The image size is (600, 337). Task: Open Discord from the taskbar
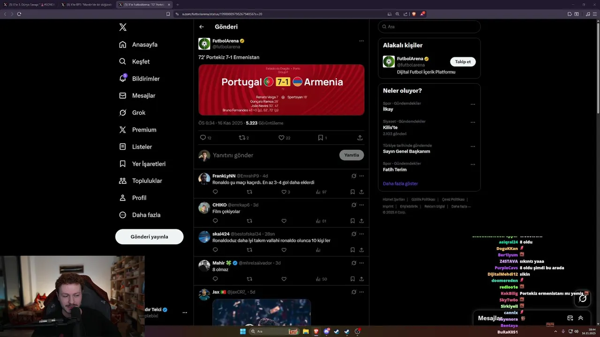pyautogui.click(x=326, y=331)
